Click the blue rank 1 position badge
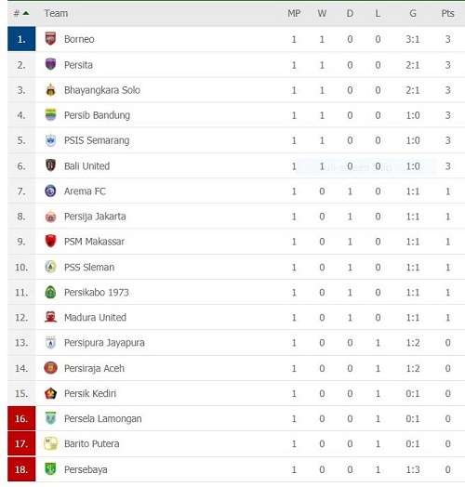The image size is (465, 487). click(x=21, y=39)
